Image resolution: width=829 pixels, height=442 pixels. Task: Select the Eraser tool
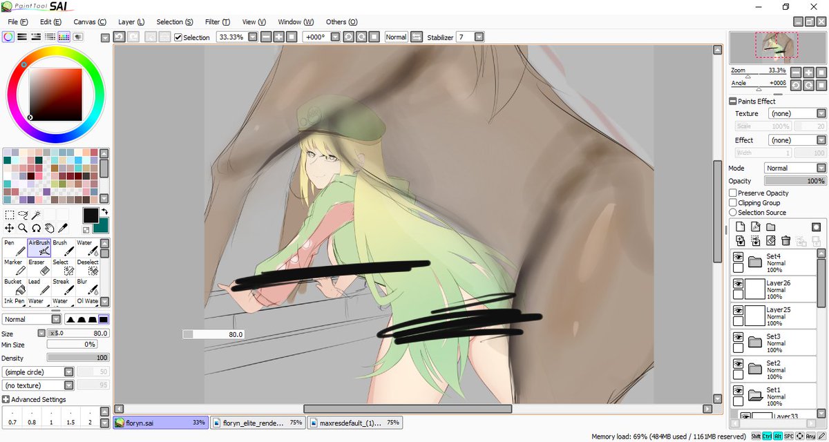click(x=39, y=267)
